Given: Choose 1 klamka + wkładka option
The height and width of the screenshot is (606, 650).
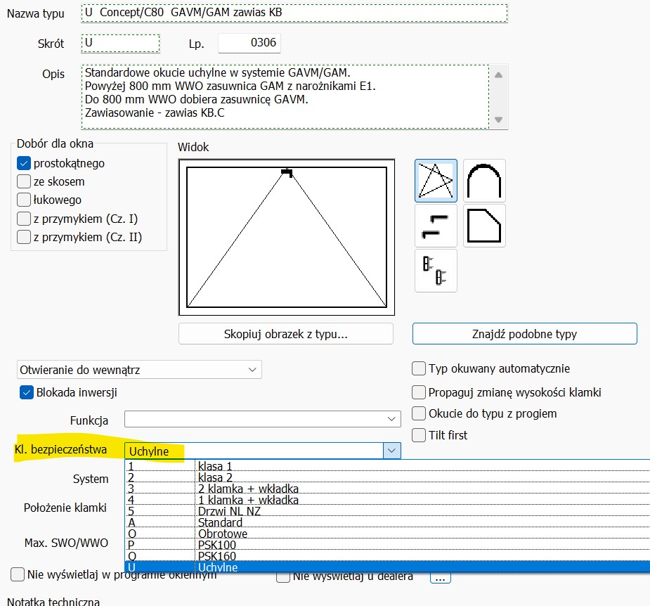Looking at the screenshot, I should pos(387,500).
